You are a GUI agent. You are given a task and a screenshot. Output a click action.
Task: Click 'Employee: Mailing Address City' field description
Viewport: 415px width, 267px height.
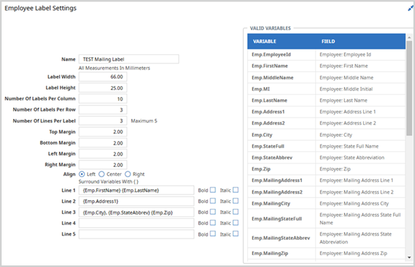coord(354,203)
